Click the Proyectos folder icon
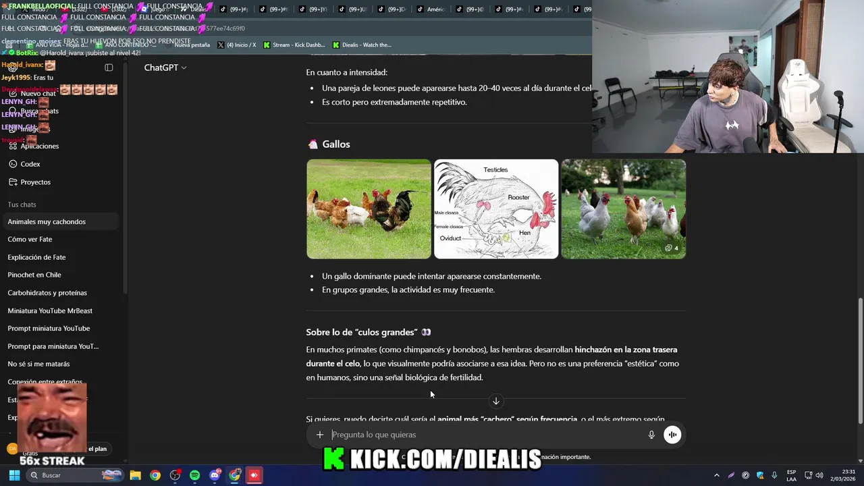 (13, 182)
